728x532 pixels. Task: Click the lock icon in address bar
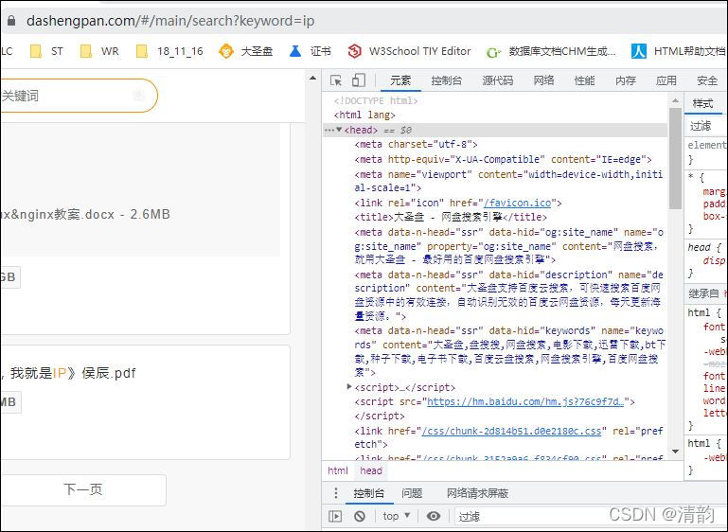(x=11, y=21)
